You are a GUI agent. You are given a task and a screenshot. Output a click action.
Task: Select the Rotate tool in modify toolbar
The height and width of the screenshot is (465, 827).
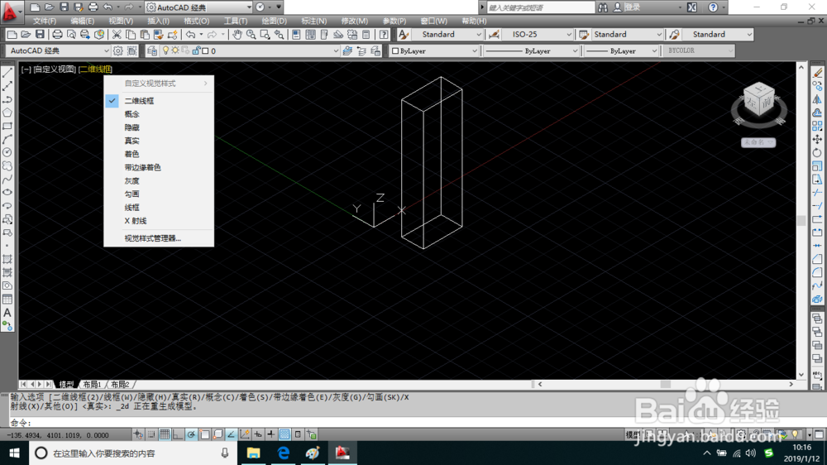(x=817, y=152)
